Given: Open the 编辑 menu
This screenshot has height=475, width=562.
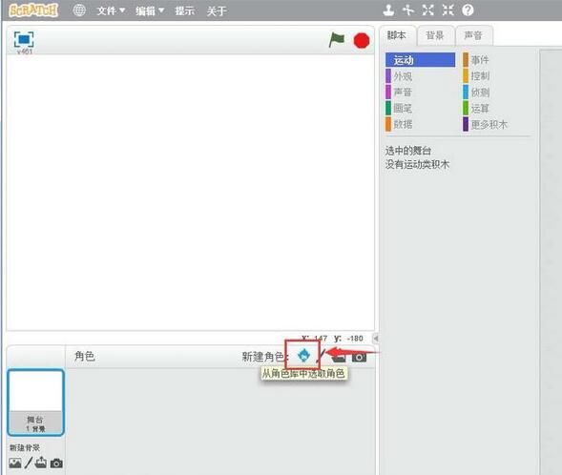Looking at the screenshot, I should (150, 10).
